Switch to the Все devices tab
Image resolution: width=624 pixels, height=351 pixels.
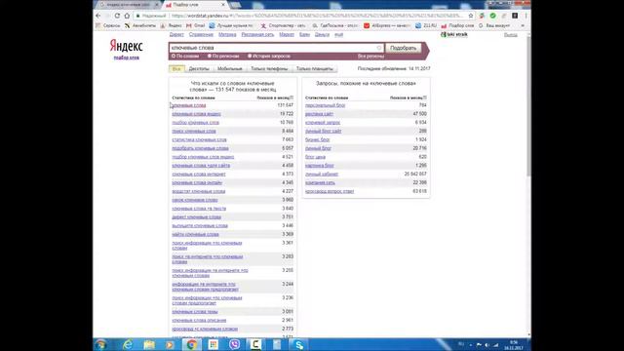[x=176, y=69]
